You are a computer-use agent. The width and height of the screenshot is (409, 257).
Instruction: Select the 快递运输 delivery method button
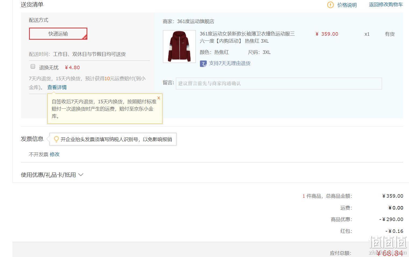click(58, 34)
